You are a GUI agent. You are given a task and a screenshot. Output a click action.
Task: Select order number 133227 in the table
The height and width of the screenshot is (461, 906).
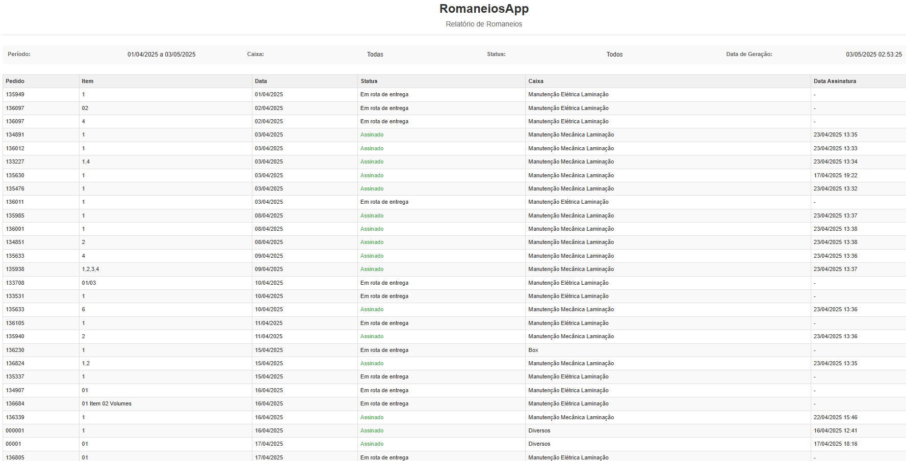pos(15,162)
